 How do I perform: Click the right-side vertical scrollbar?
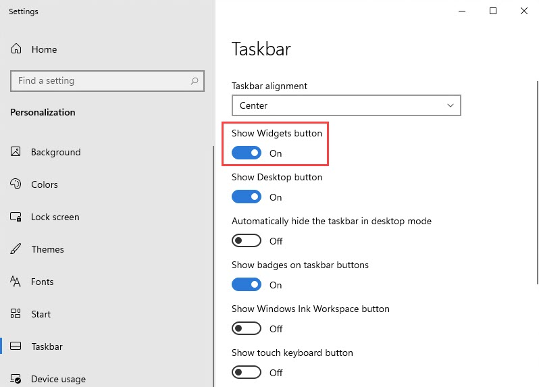coord(538,182)
